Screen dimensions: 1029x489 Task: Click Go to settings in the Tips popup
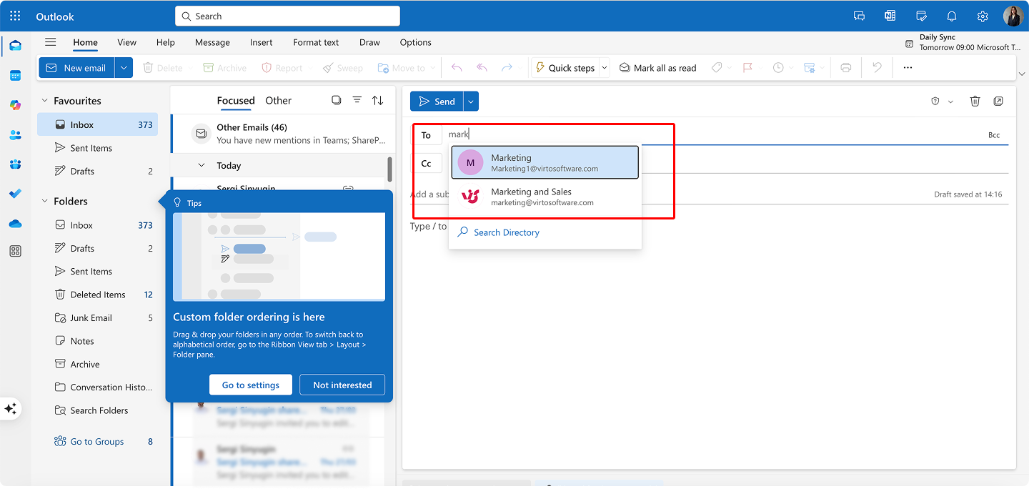point(250,384)
